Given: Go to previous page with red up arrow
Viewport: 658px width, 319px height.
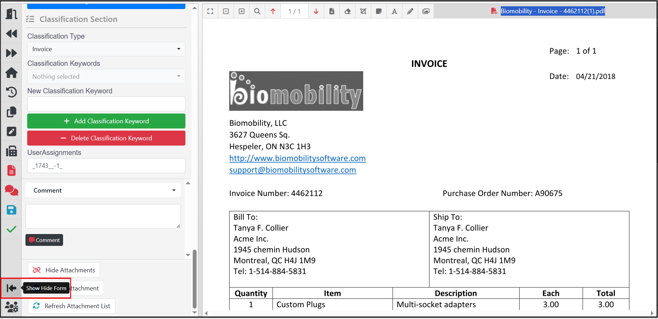Looking at the screenshot, I should point(273,11).
